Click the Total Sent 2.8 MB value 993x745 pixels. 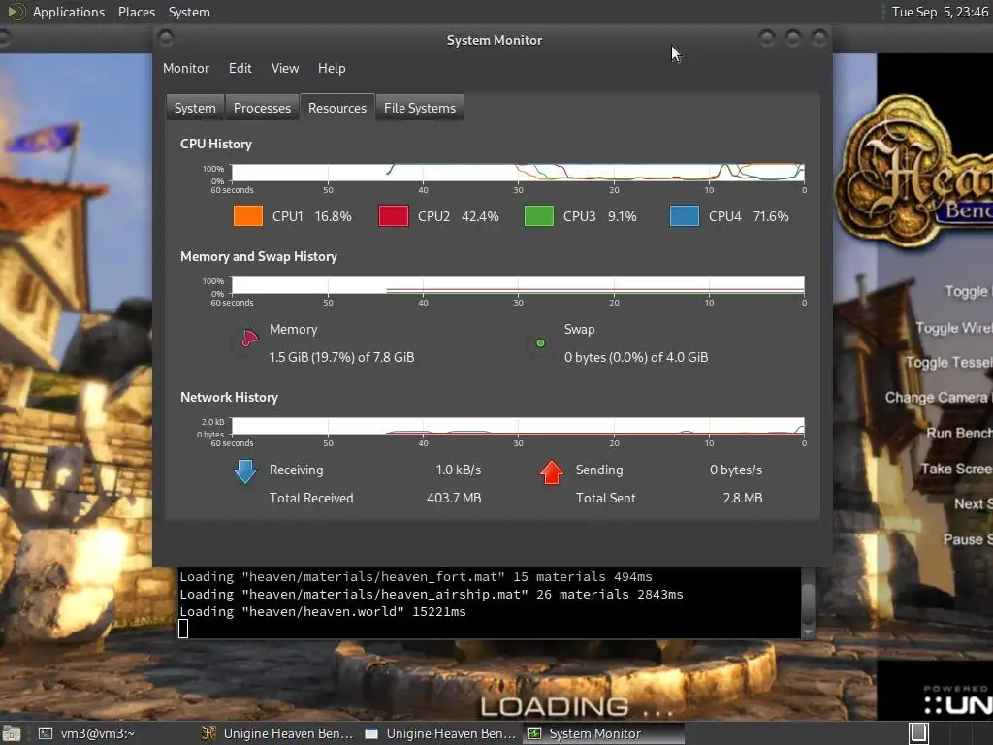click(742, 498)
